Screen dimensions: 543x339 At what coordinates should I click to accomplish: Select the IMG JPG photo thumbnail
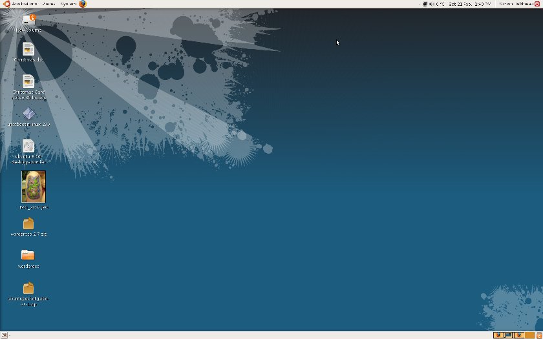point(33,187)
